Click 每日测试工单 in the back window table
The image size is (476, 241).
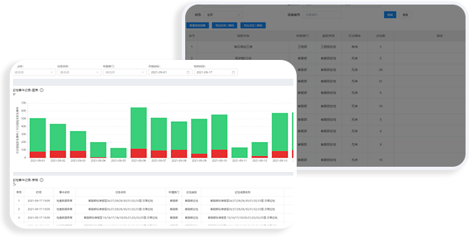point(243,47)
